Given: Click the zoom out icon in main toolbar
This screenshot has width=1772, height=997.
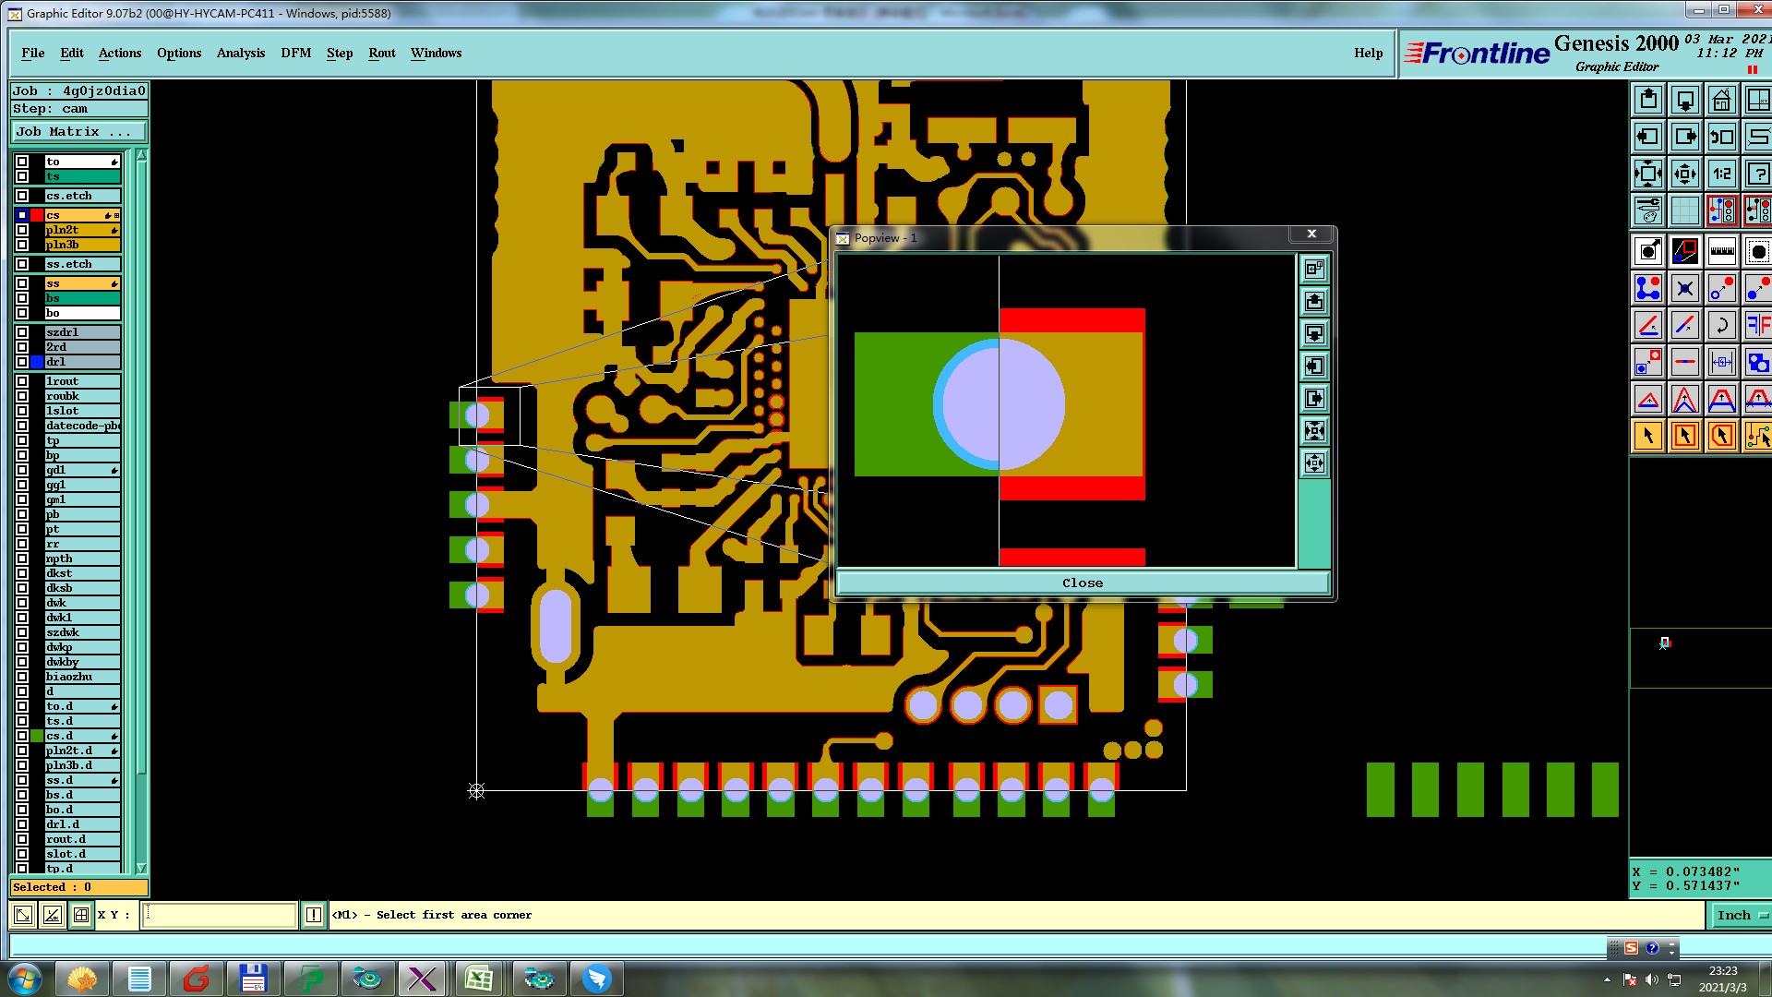Looking at the screenshot, I should [x=1685, y=174].
